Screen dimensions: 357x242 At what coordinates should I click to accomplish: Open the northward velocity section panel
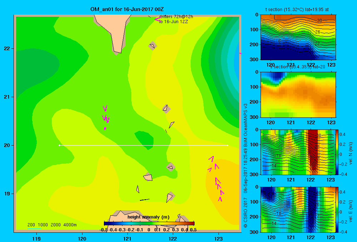coord(298,152)
